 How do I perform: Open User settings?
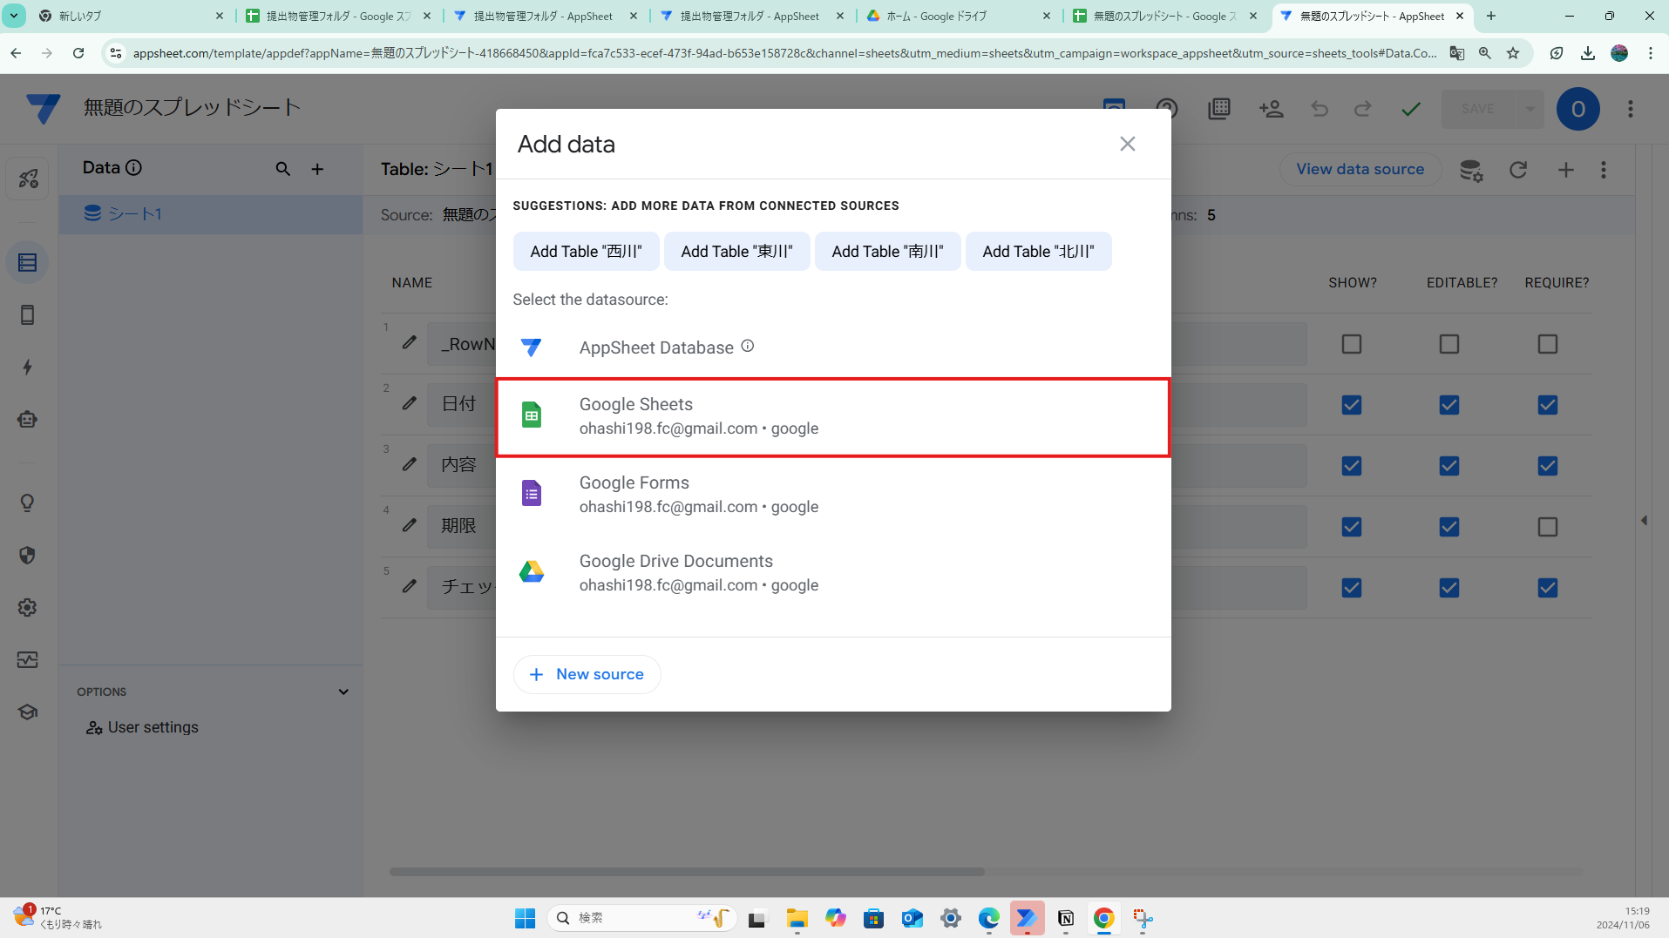142,727
